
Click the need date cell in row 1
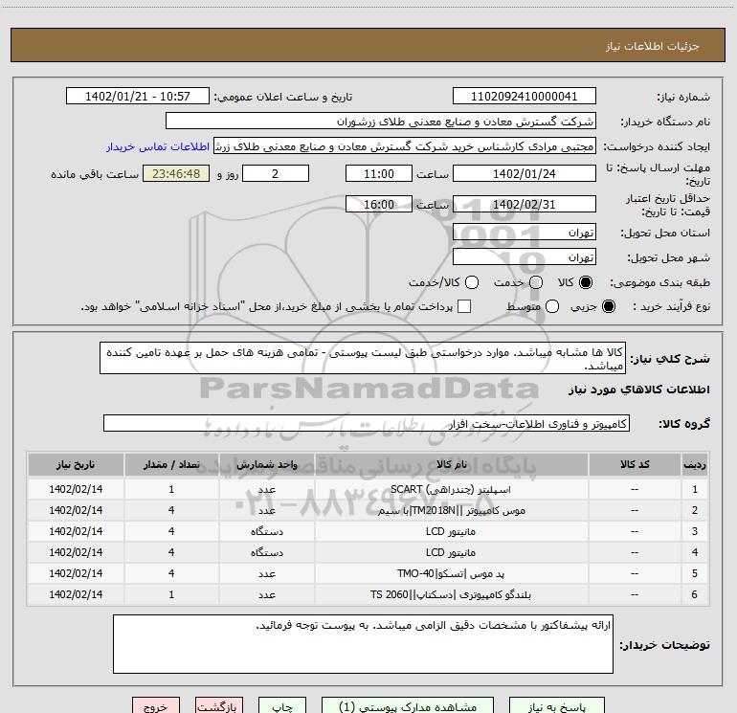tap(76, 489)
